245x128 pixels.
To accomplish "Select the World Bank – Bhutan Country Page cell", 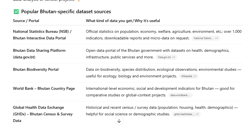I will tap(44, 88).
